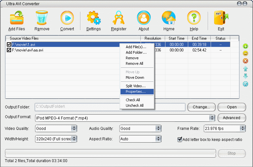Open the Frame Rate dropdown
The height and width of the screenshot is (167, 253).
click(242, 129)
